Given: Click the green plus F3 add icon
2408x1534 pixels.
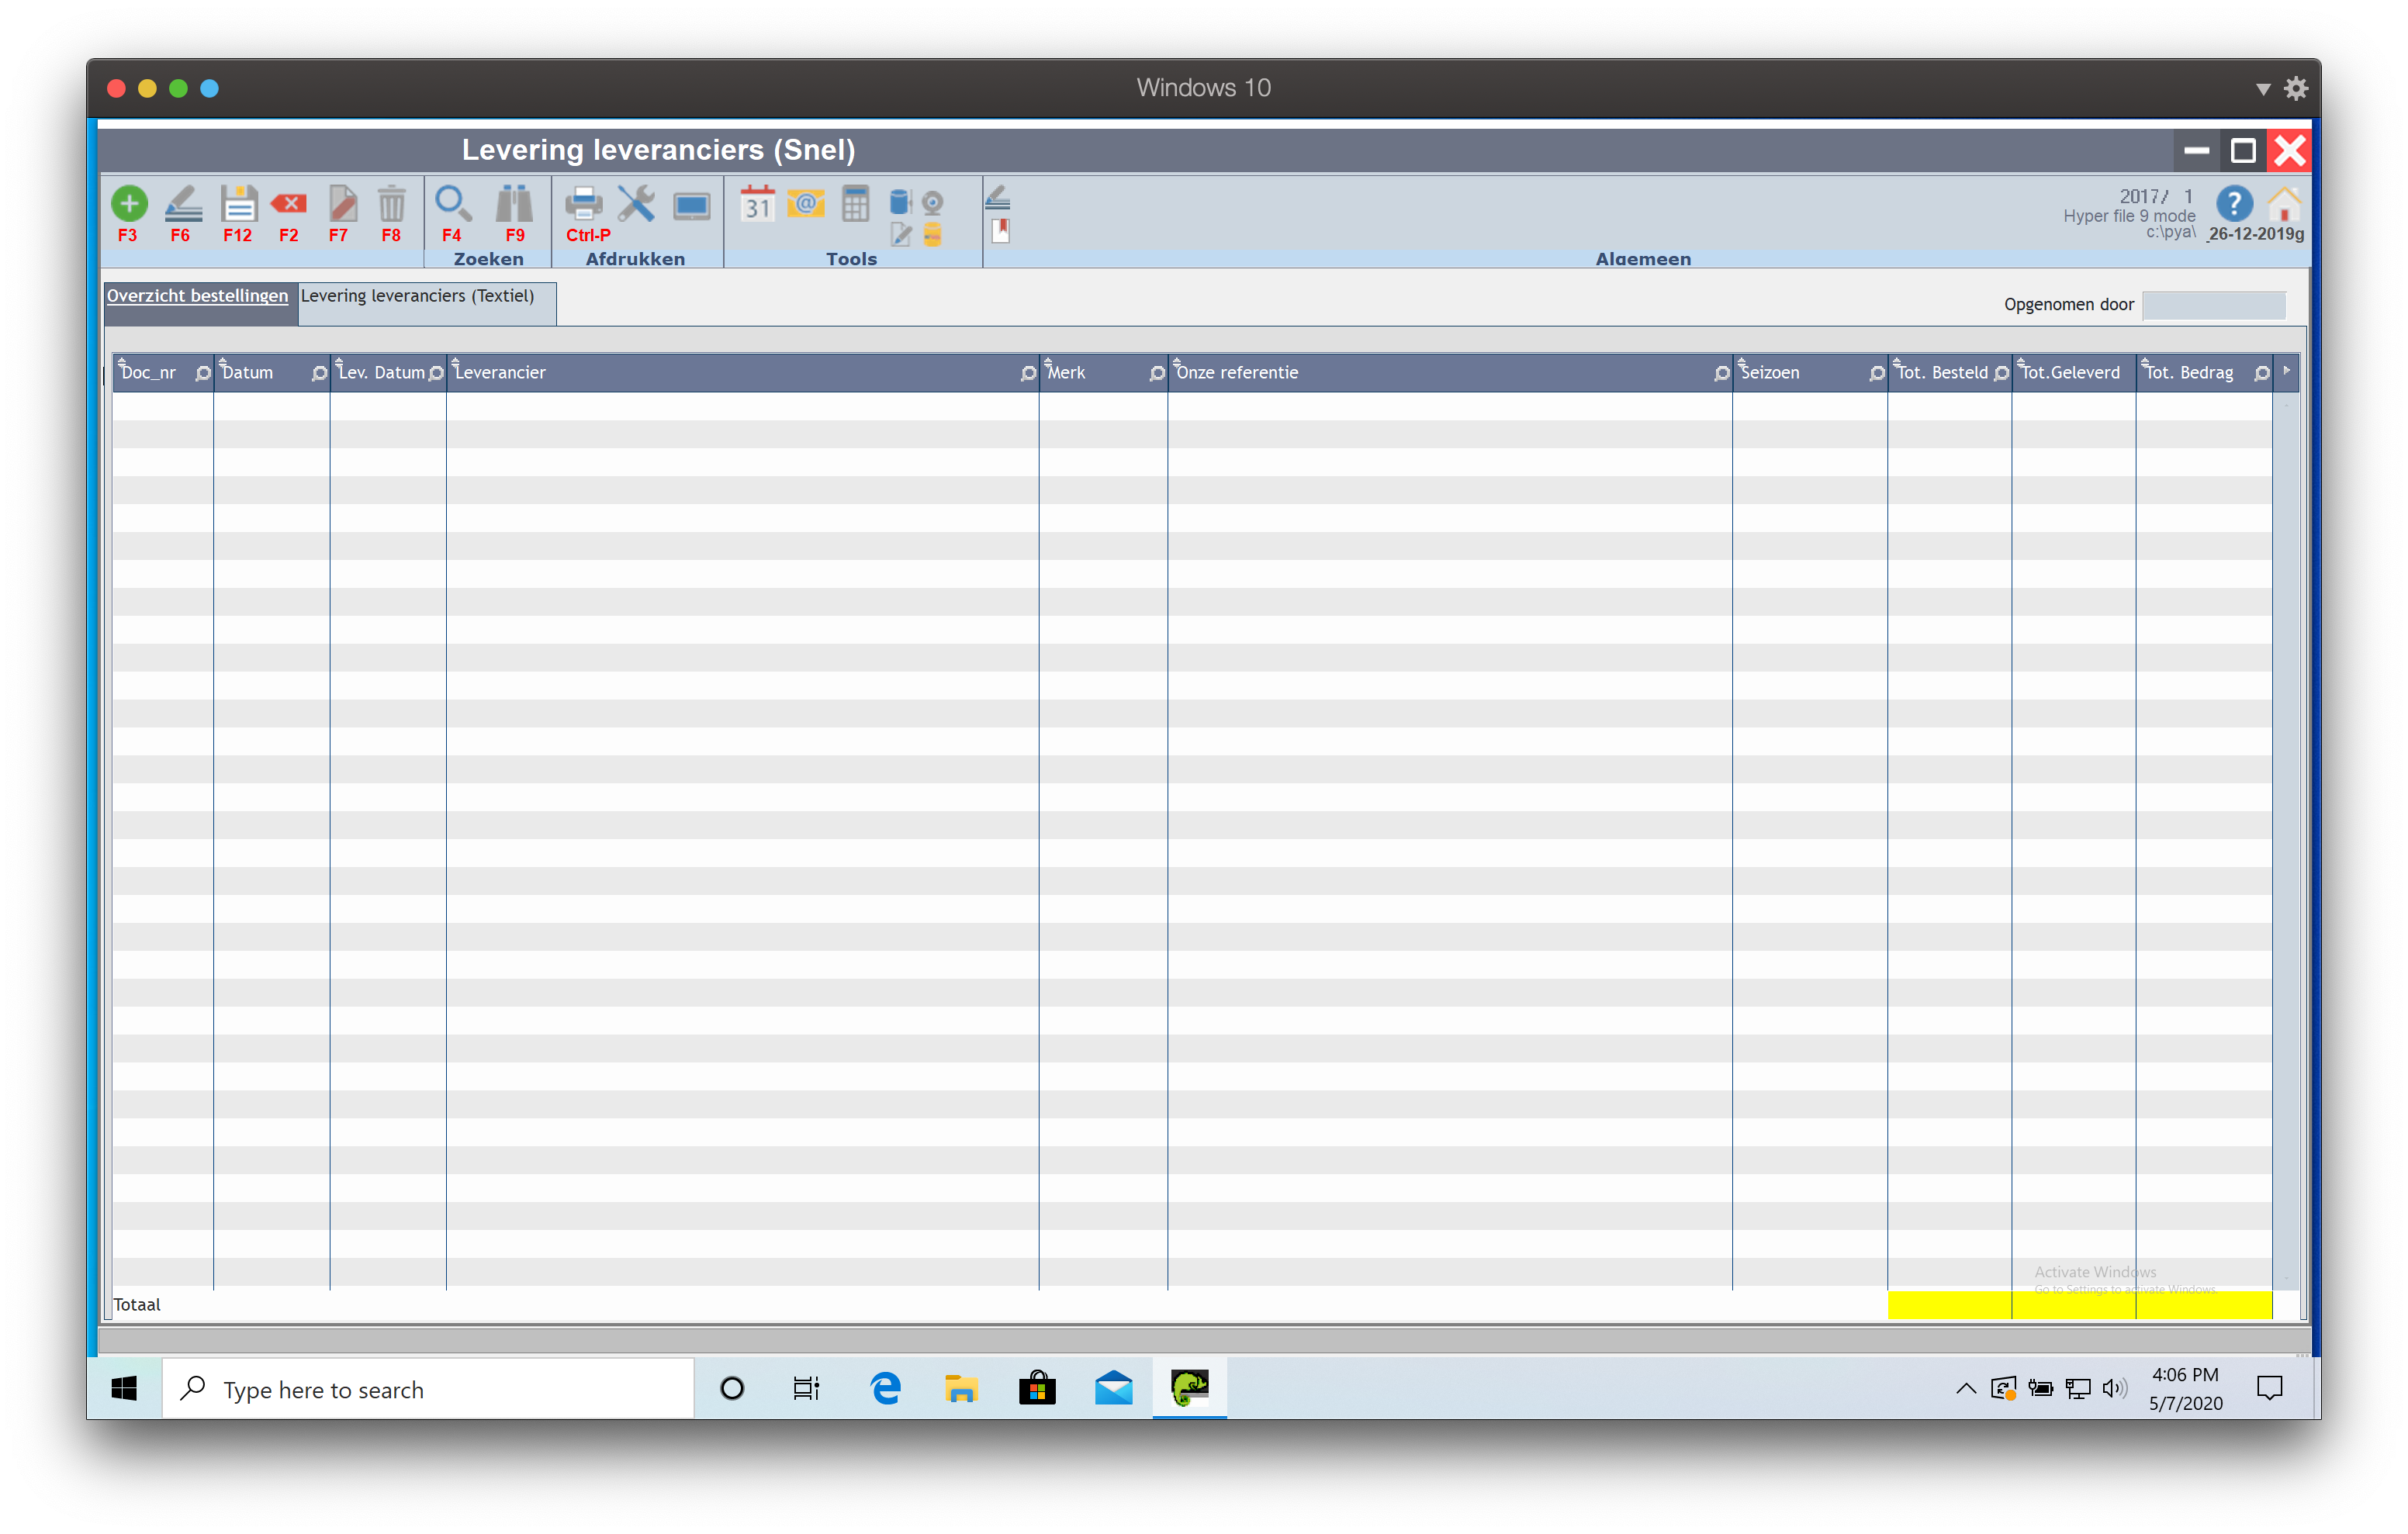Looking at the screenshot, I should click(128, 204).
